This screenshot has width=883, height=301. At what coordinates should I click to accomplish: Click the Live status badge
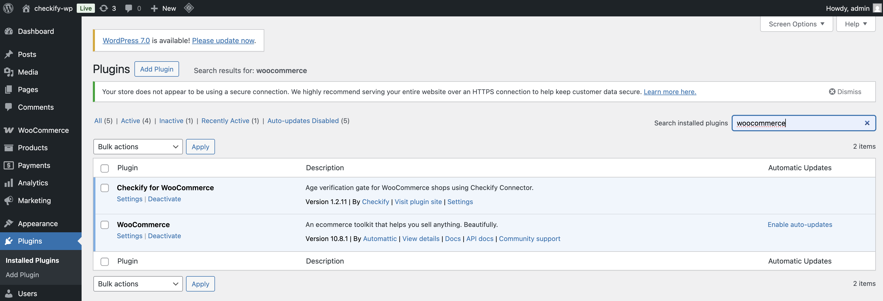click(86, 8)
